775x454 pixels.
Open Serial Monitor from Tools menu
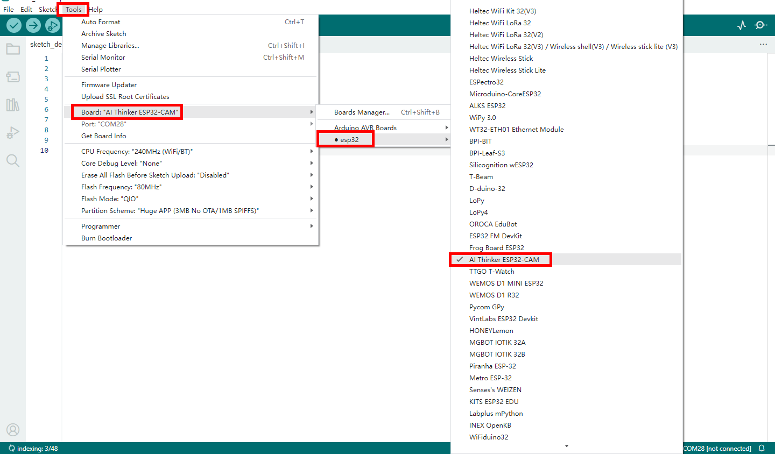pyautogui.click(x=191, y=58)
